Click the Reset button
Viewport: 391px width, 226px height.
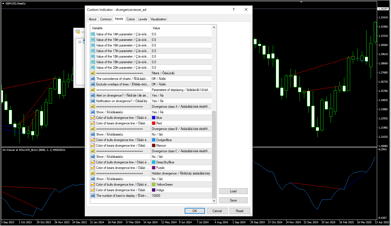coord(239,211)
